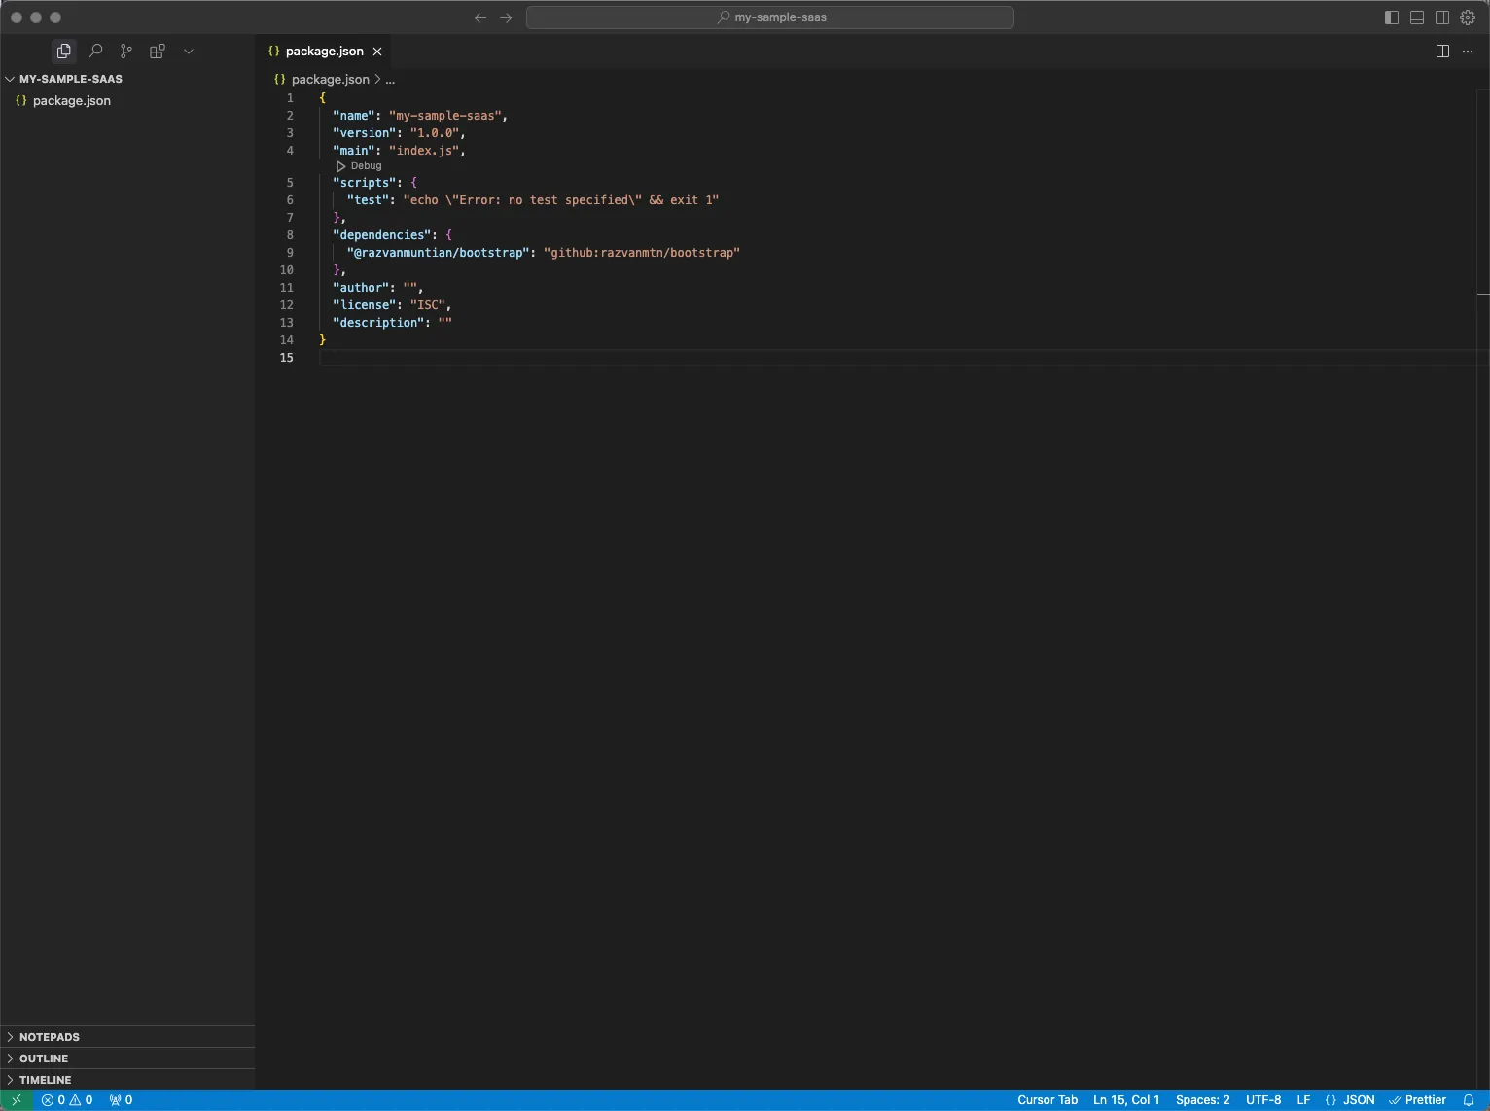Click the Prettier status bar button
This screenshot has height=1111, width=1490.
(1418, 1100)
